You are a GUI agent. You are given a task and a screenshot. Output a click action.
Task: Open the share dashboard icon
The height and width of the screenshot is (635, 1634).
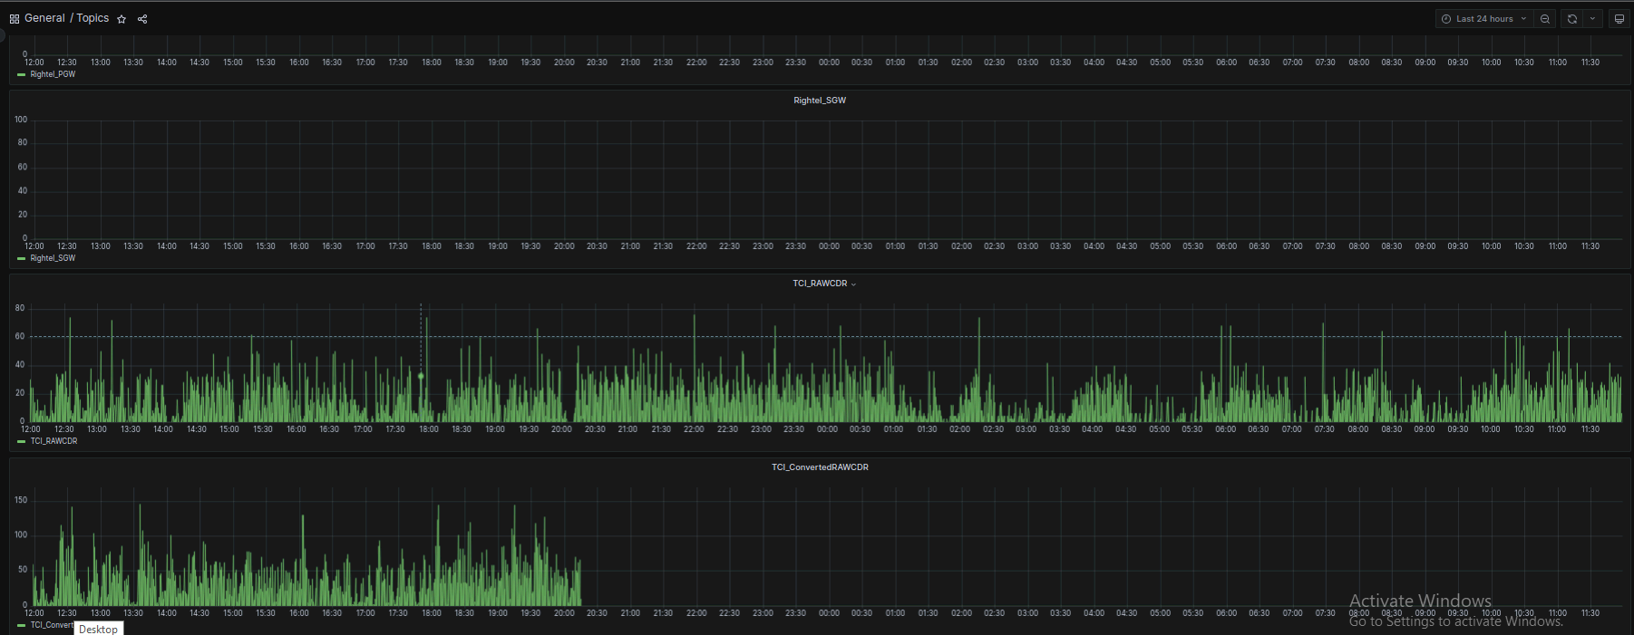[142, 19]
